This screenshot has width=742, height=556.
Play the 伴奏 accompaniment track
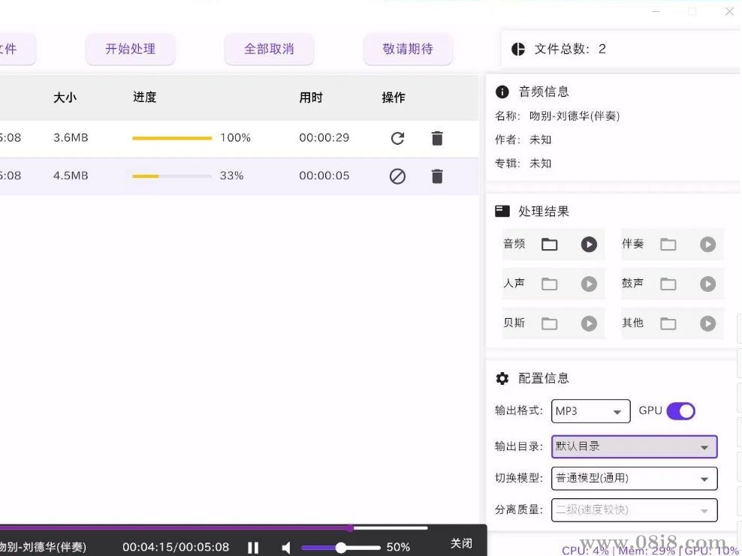(707, 244)
